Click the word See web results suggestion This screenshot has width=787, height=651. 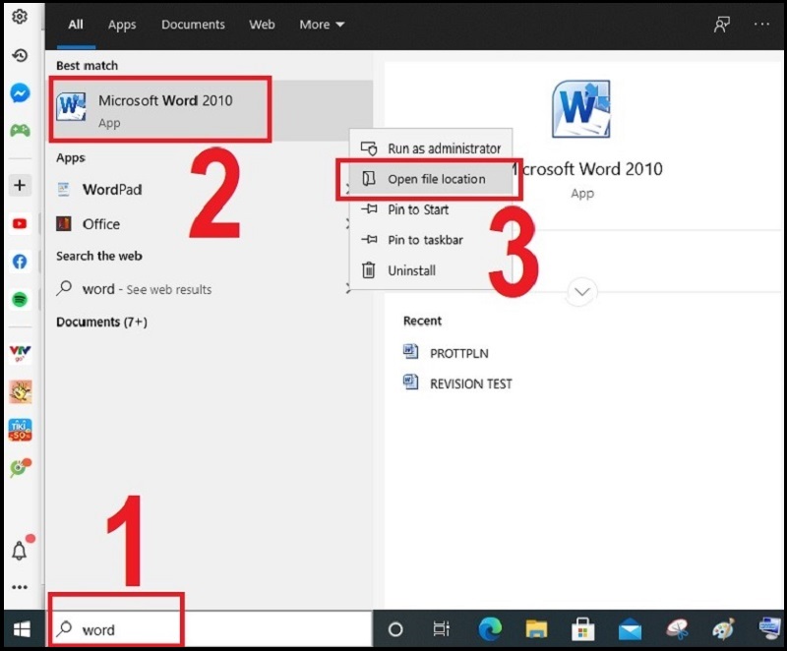[147, 289]
